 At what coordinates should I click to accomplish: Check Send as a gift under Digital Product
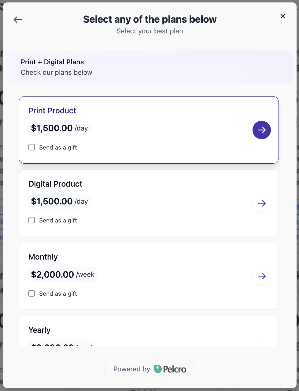coord(32,220)
